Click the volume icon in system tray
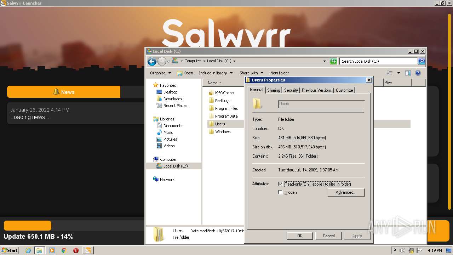This screenshot has width=453, height=255. pos(402,250)
